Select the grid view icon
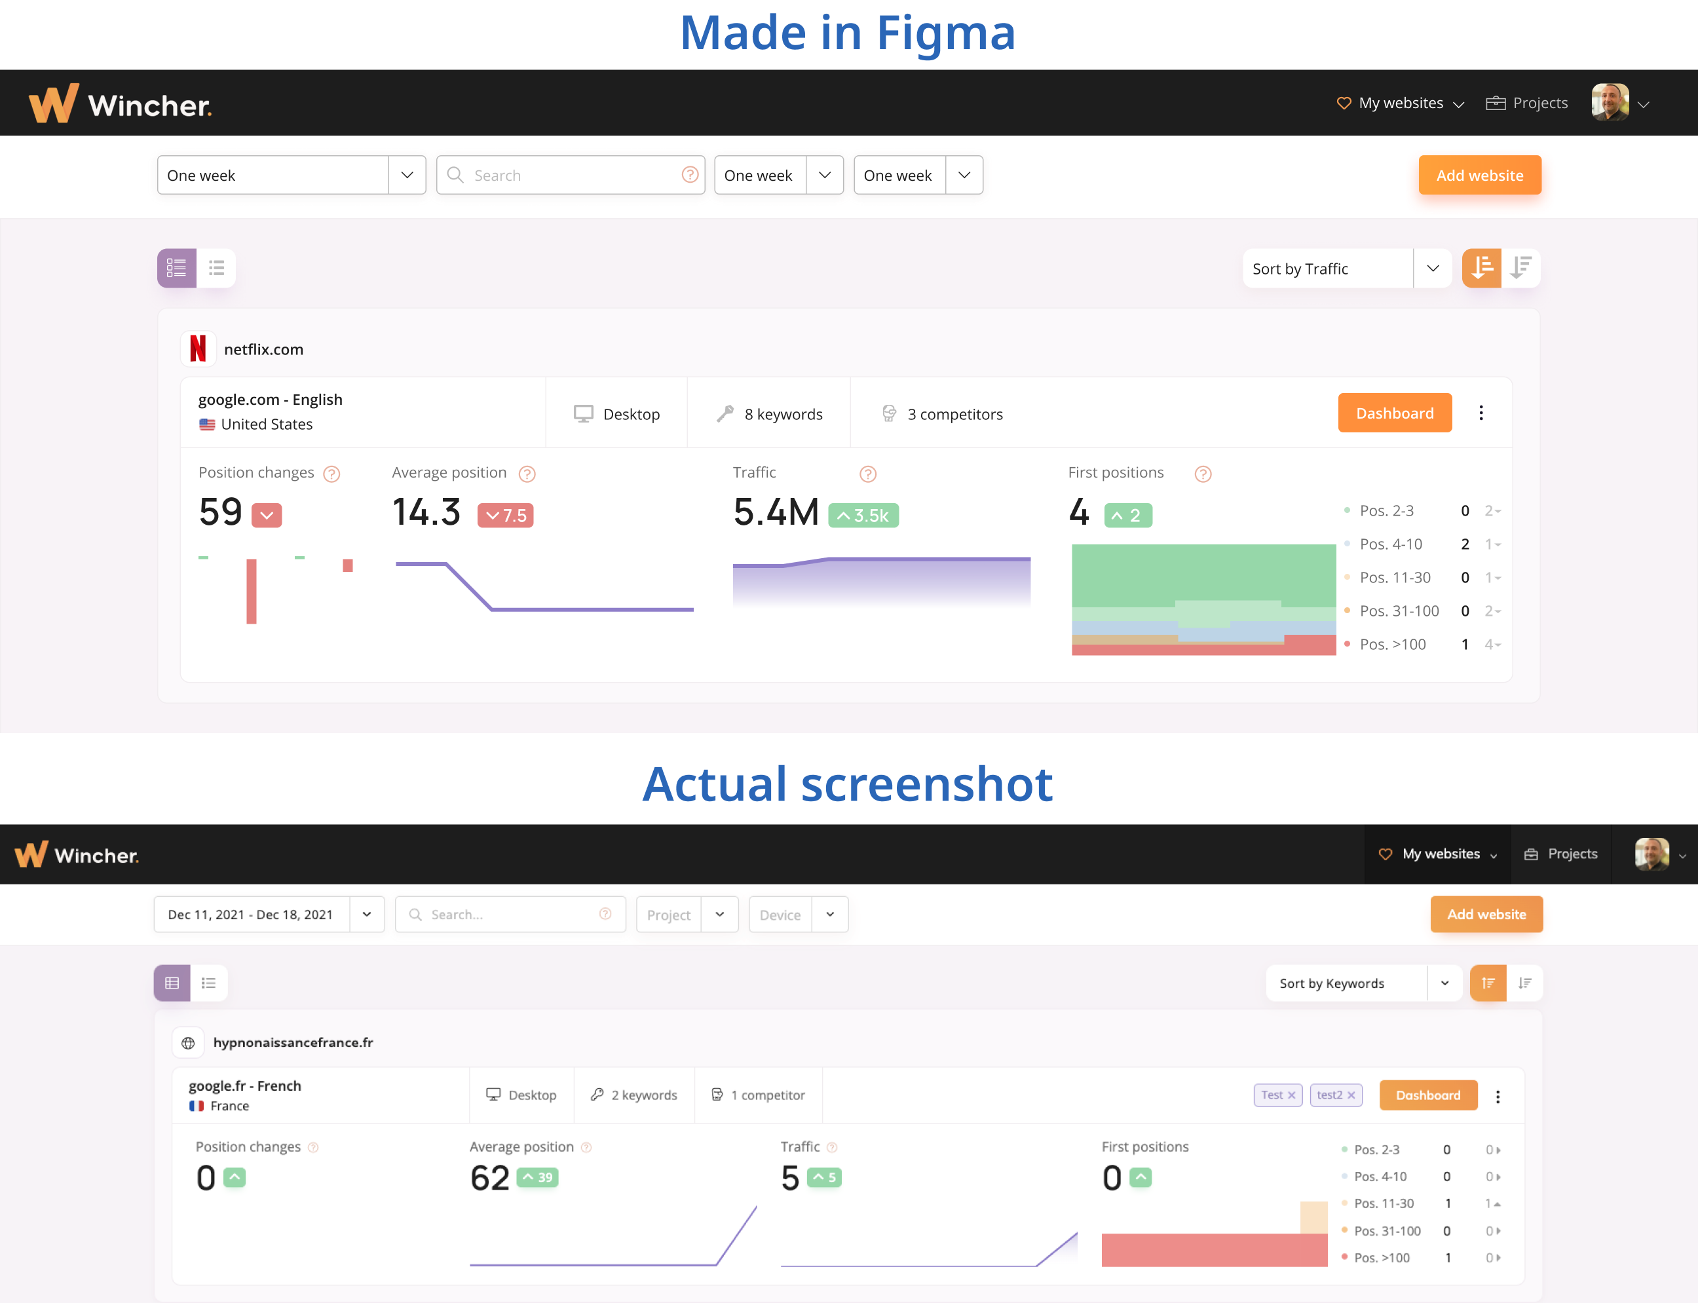Screen dimensions: 1698x1303 click(x=176, y=267)
